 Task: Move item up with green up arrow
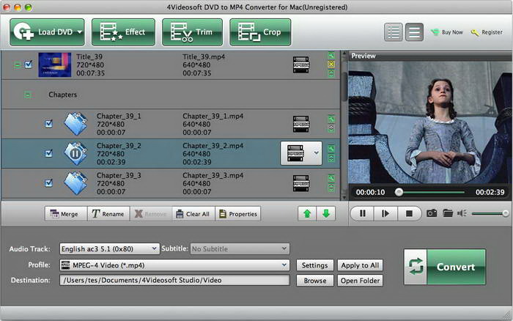306,214
